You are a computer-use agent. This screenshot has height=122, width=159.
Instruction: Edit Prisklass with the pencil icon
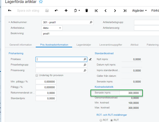point(90,59)
